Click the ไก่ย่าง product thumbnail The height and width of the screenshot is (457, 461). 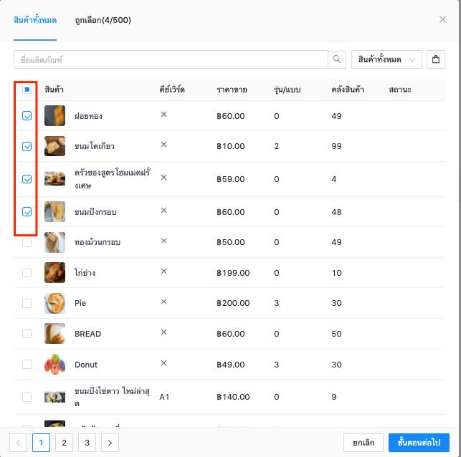(x=54, y=273)
